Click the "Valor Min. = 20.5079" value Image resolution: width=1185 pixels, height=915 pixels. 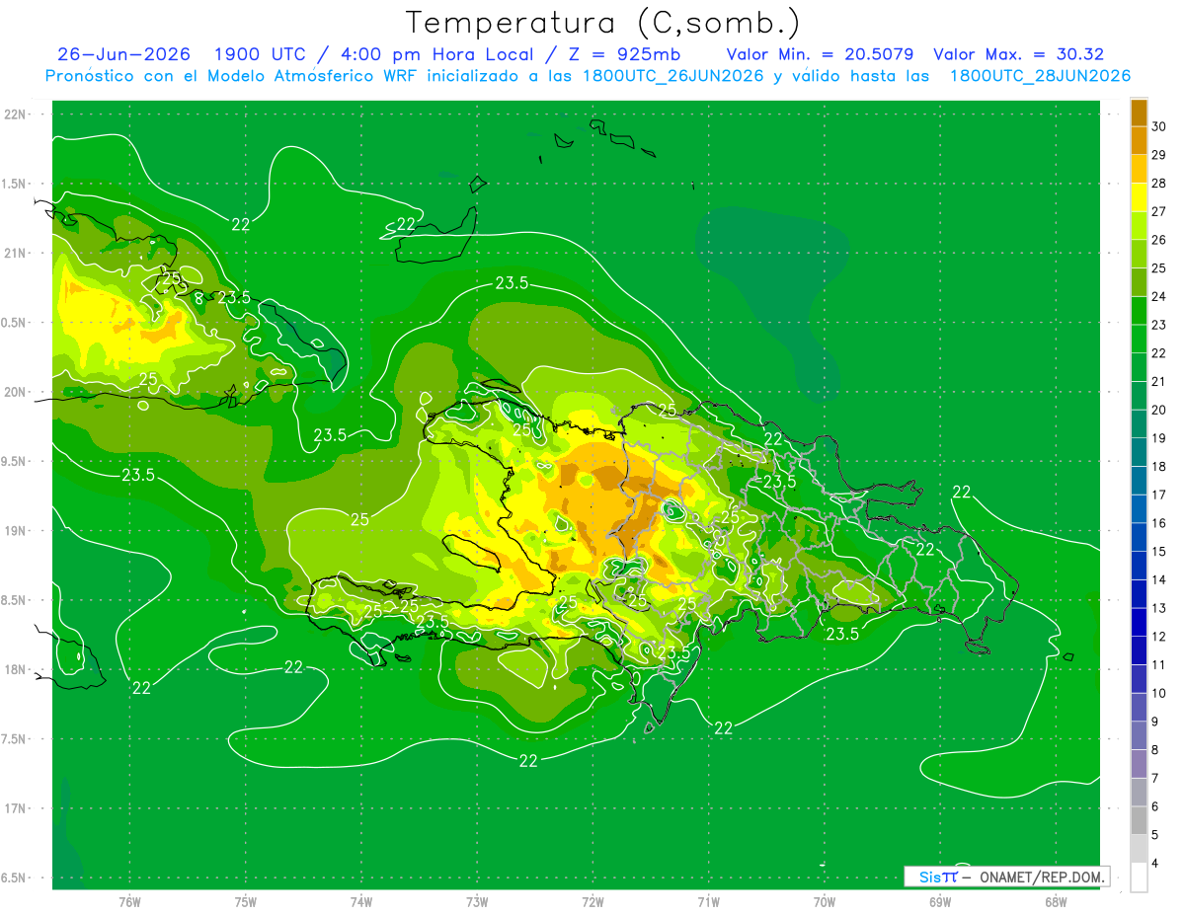[823, 55]
